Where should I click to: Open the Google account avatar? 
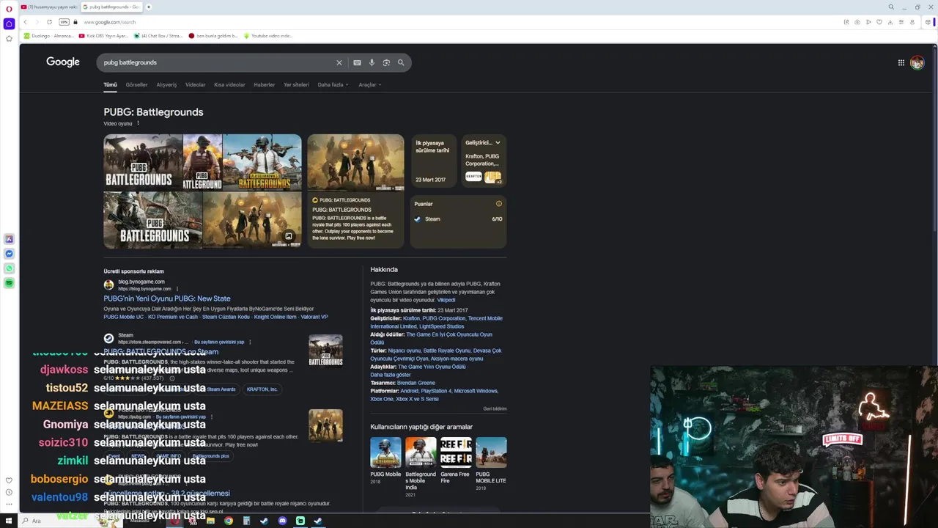(x=917, y=62)
